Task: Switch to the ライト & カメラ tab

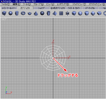Action: pos(74,8)
